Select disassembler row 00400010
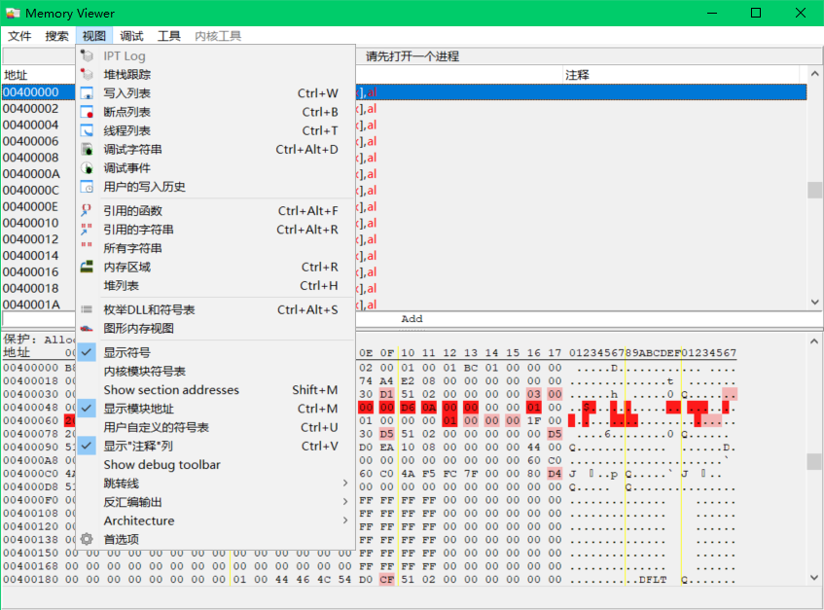 [x=404, y=223]
